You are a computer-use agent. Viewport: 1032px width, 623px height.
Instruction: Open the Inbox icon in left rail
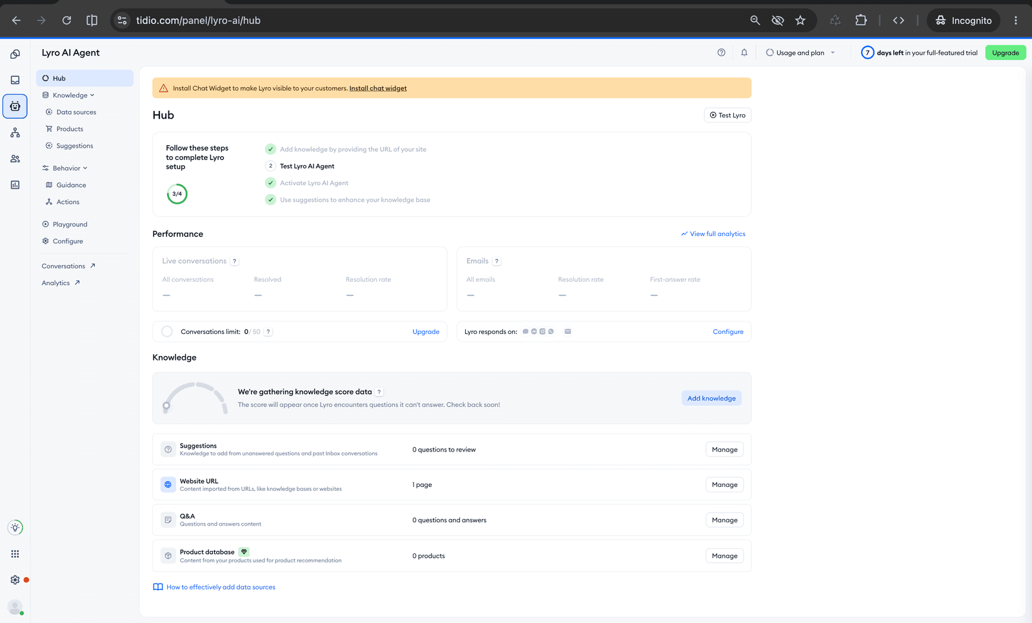(15, 80)
